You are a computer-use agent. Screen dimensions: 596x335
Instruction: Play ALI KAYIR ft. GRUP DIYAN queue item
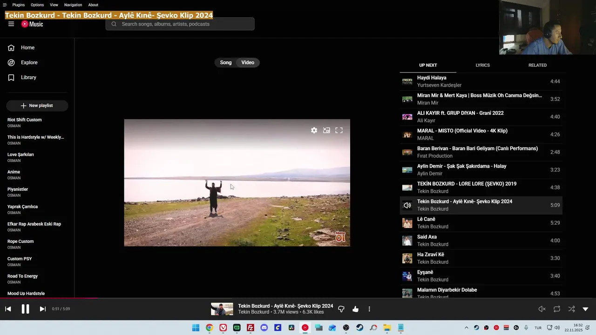481,117
